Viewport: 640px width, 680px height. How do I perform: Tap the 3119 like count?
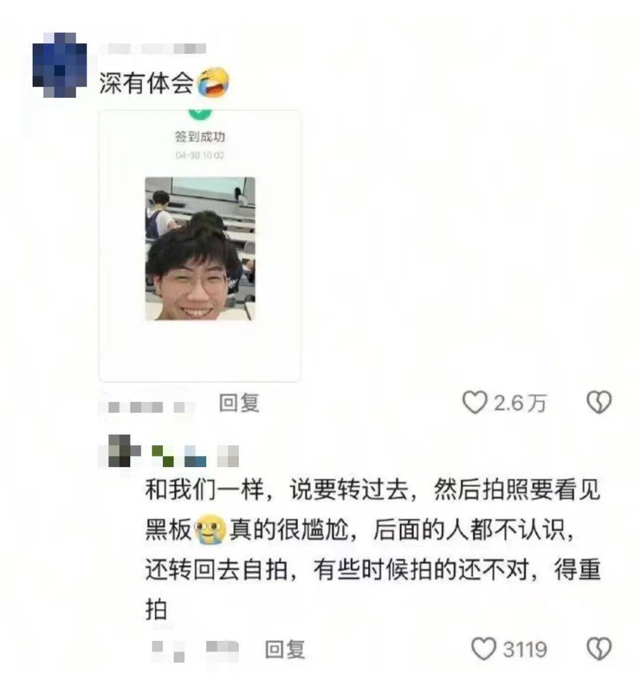[x=524, y=649]
